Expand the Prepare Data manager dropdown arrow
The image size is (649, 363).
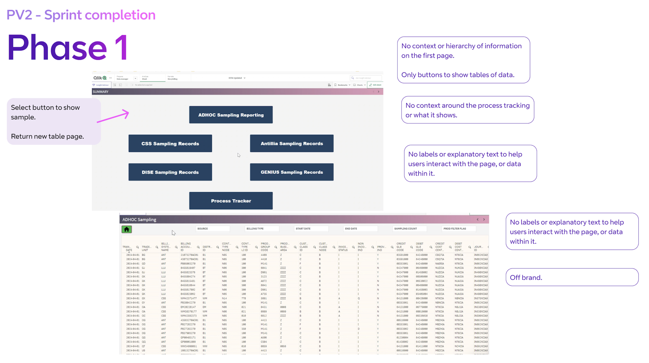coord(135,78)
